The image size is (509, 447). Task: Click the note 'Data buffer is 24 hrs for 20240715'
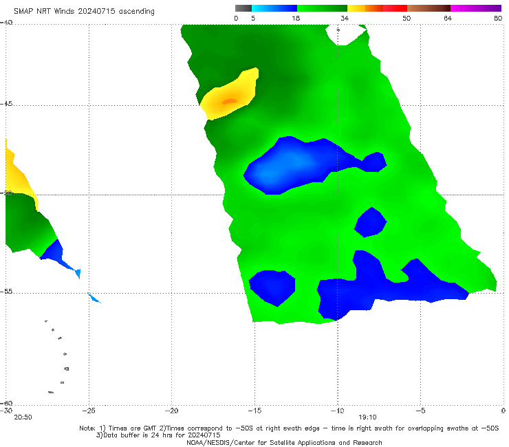tap(158, 435)
